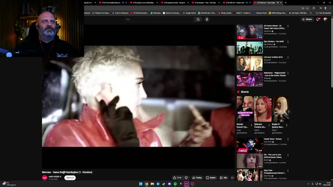Open the account avatar menu

pos(325,19)
